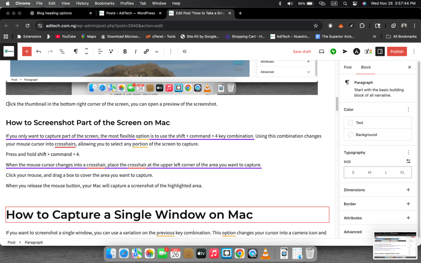Viewport: 421px width, 263px height.
Task: Expand the Border panel options
Action: [408, 204]
